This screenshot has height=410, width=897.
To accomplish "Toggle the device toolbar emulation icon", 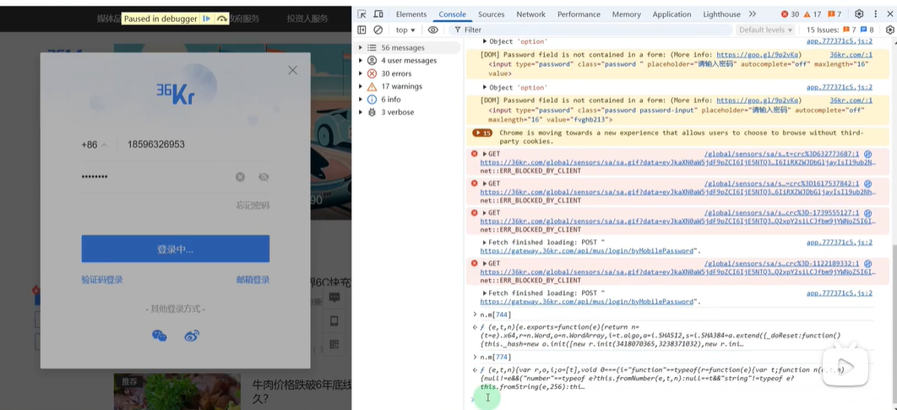I will (378, 14).
